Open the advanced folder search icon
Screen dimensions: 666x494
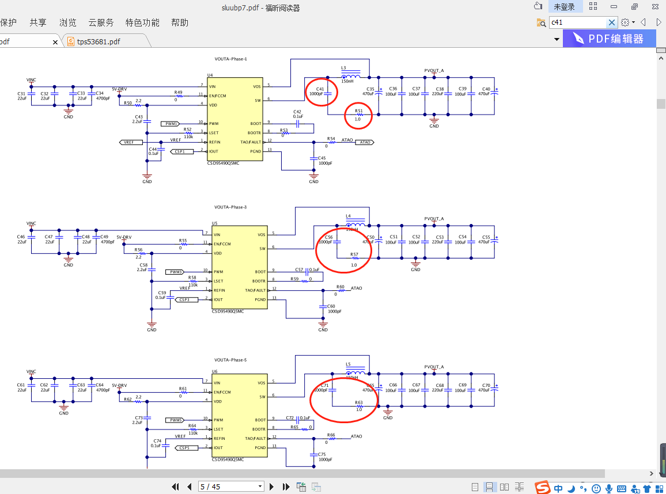[x=541, y=22]
